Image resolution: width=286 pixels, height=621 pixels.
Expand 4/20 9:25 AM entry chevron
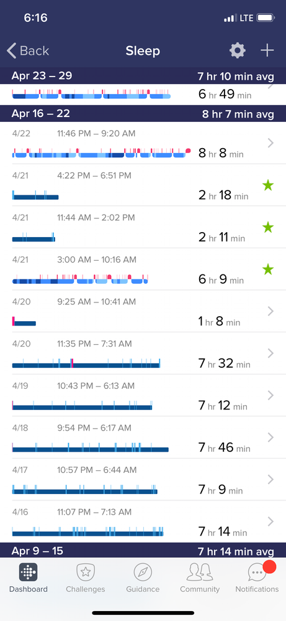[270, 311]
